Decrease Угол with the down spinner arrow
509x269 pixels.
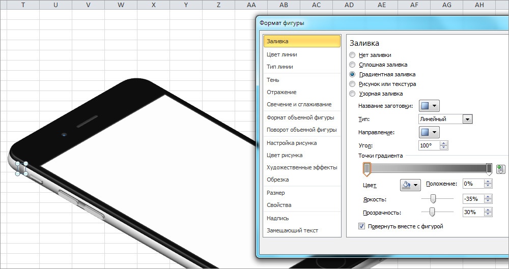click(444, 147)
